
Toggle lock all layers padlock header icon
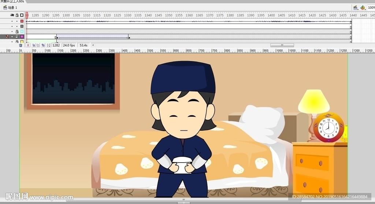(17, 15)
